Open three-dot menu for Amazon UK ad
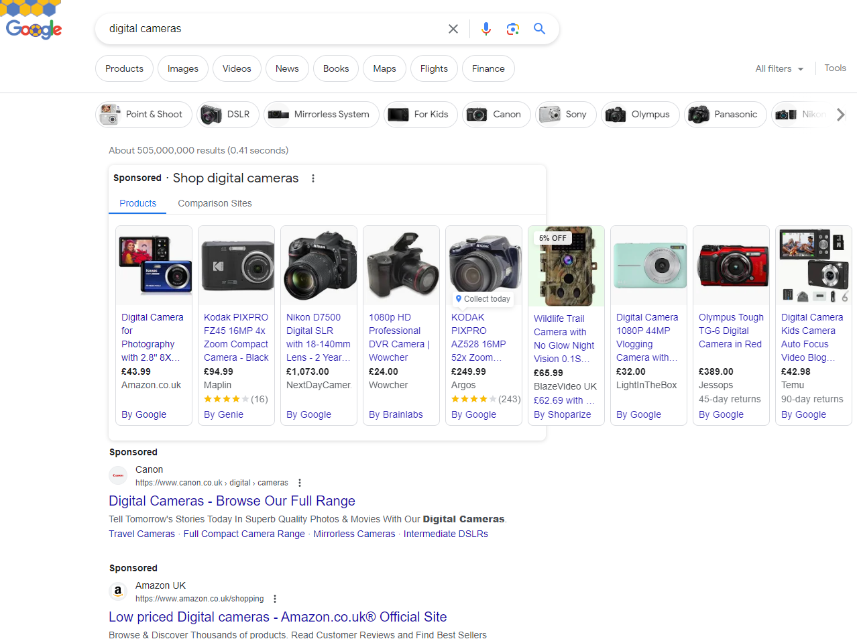857x639 pixels. click(275, 599)
